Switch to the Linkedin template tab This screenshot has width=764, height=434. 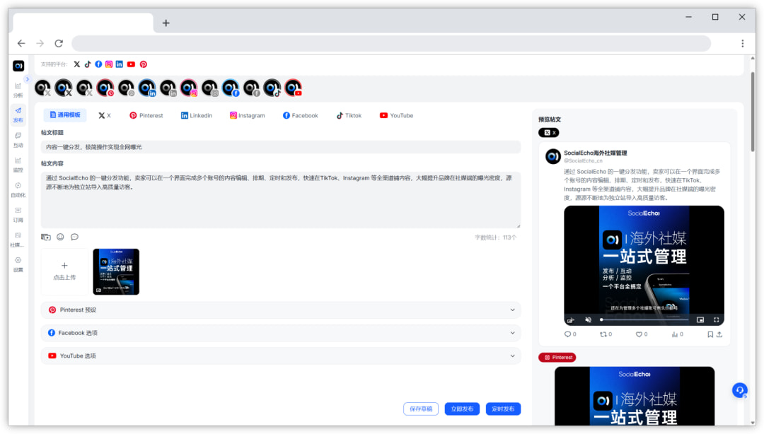coord(197,115)
